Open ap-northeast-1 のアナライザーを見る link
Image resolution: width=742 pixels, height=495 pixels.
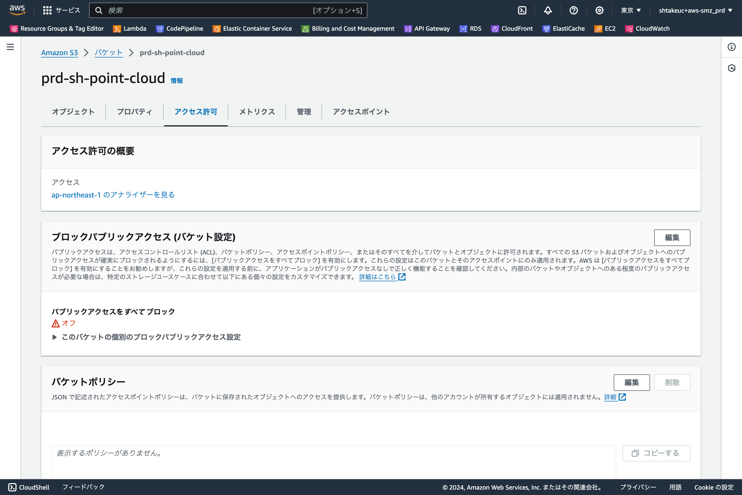point(113,195)
